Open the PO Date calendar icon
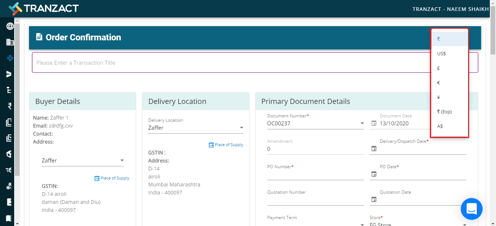This screenshot has height=226, width=496. tap(374, 174)
